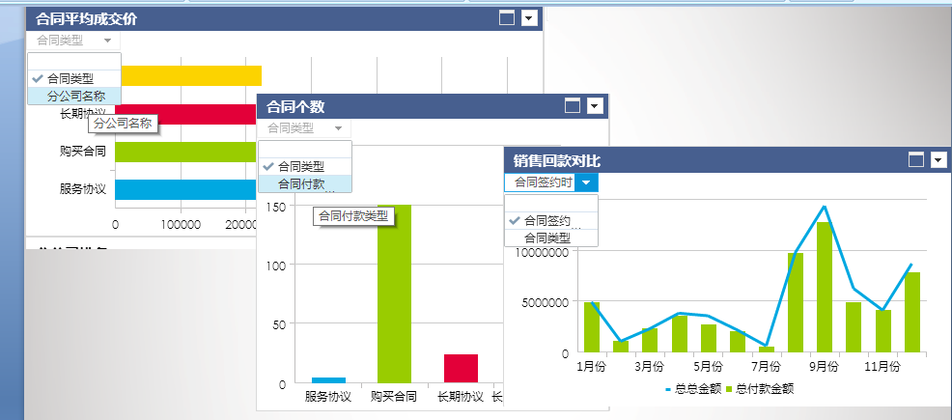This screenshot has width=952, height=420.
Task: Pick 合同类型 in the 销售回款对比 list
Action: [546, 238]
